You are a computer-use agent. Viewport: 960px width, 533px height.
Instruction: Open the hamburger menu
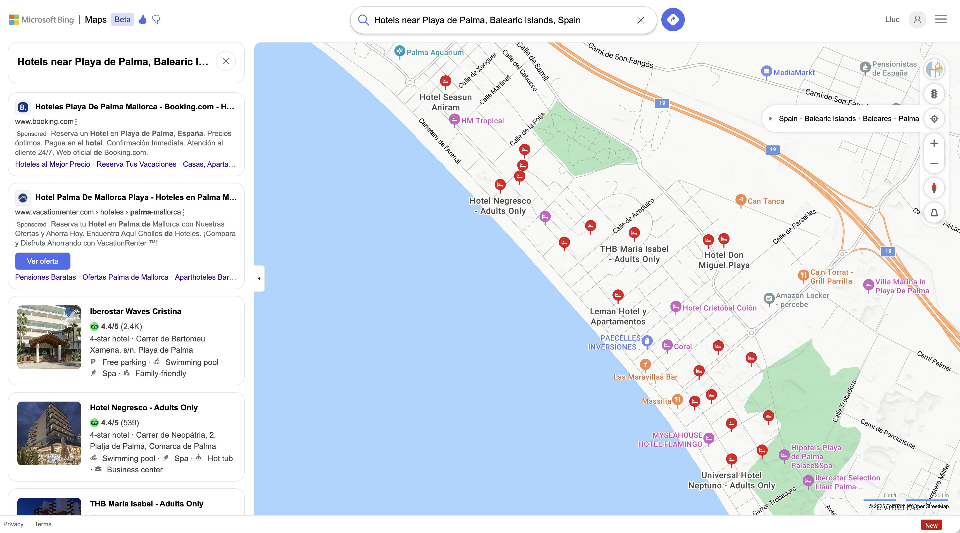tap(941, 19)
